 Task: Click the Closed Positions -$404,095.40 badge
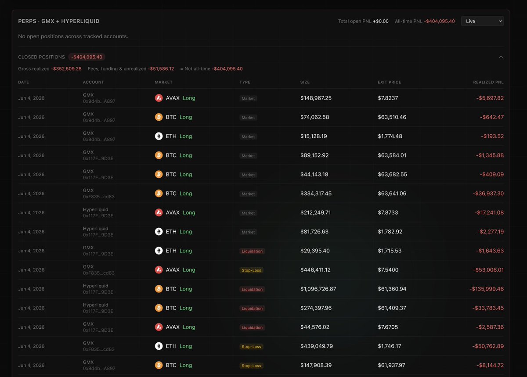click(x=87, y=57)
